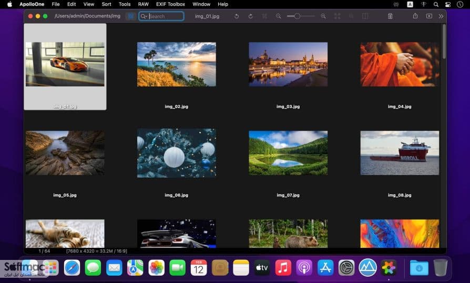Image resolution: width=470 pixels, height=283 pixels.
Task: Expand toolbar overflow double-chevron
Action: 441,16
